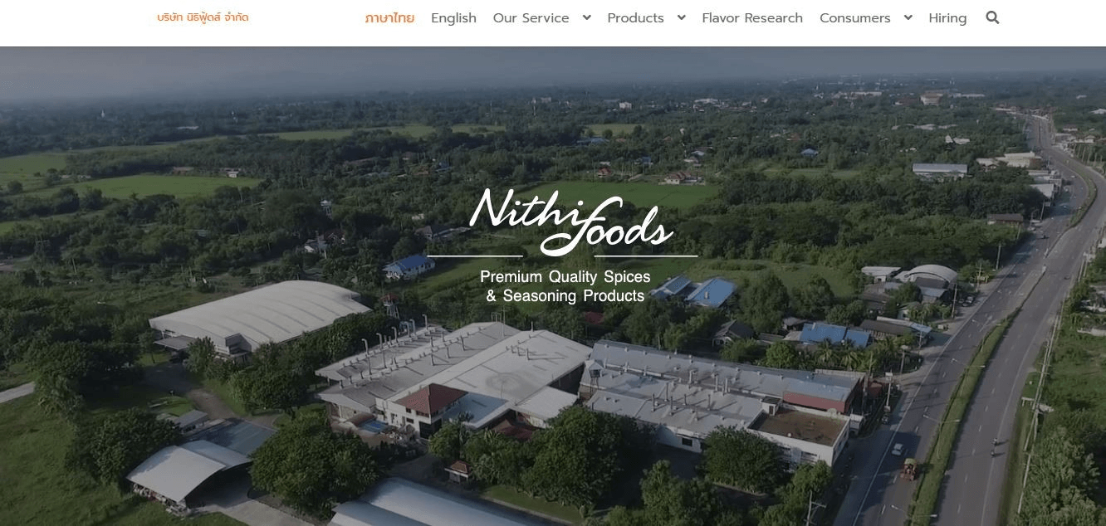This screenshot has height=526, width=1106.
Task: Switch language to English
Action: pos(453,18)
